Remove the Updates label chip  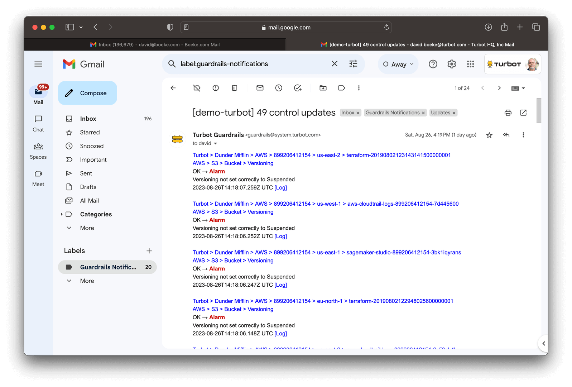(x=454, y=113)
